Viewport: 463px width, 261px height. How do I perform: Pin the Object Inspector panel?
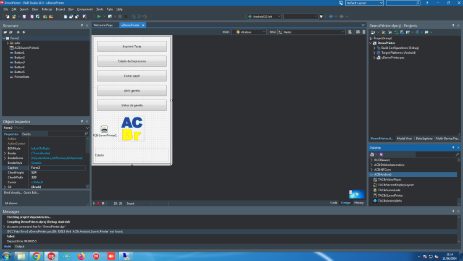[81, 122]
